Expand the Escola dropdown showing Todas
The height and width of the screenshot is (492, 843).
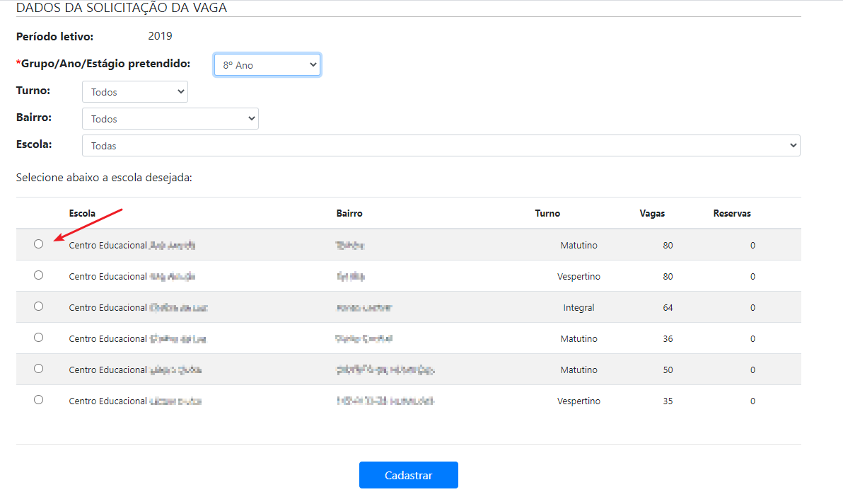pos(441,146)
